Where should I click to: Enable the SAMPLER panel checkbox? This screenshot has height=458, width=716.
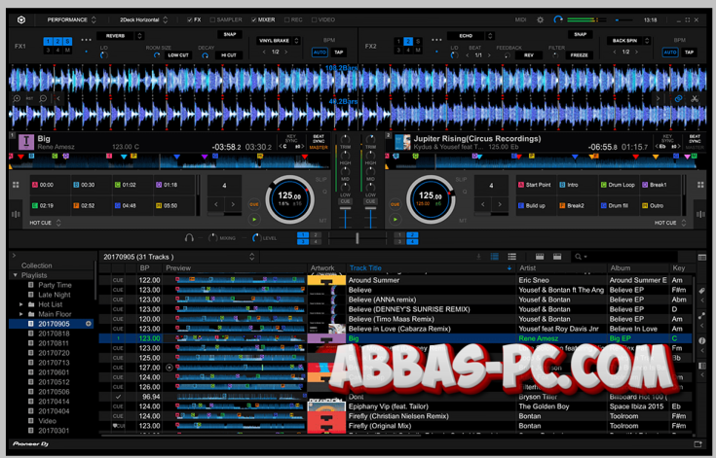[212, 20]
